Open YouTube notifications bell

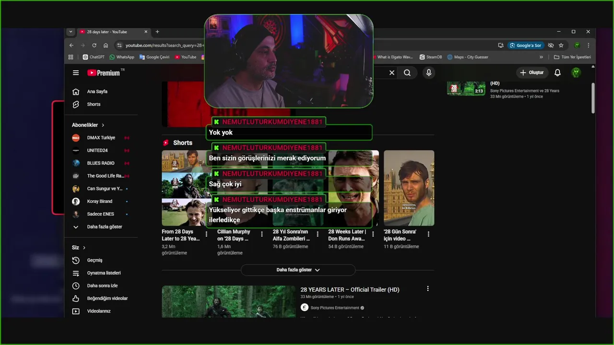point(557,73)
